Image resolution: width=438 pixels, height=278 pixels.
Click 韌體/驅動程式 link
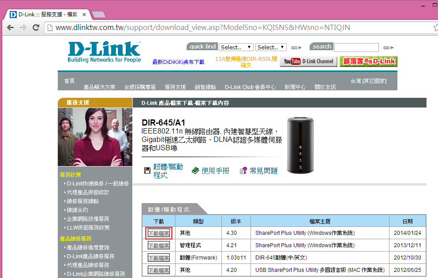coord(168,171)
